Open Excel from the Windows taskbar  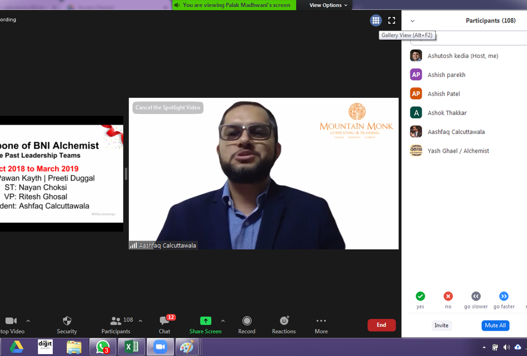pyautogui.click(x=131, y=347)
